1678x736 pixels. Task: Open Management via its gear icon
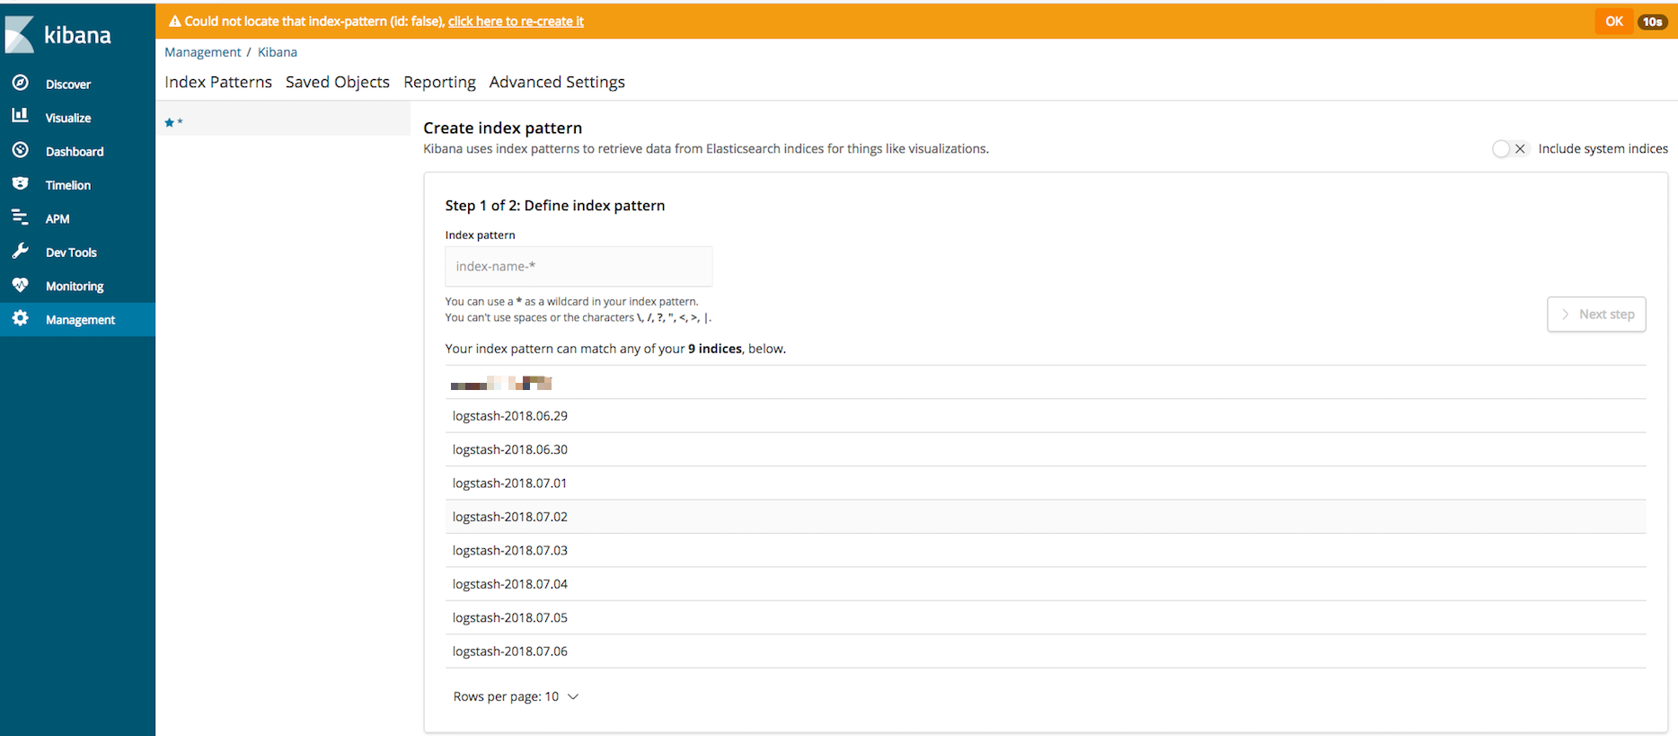pyautogui.click(x=20, y=318)
